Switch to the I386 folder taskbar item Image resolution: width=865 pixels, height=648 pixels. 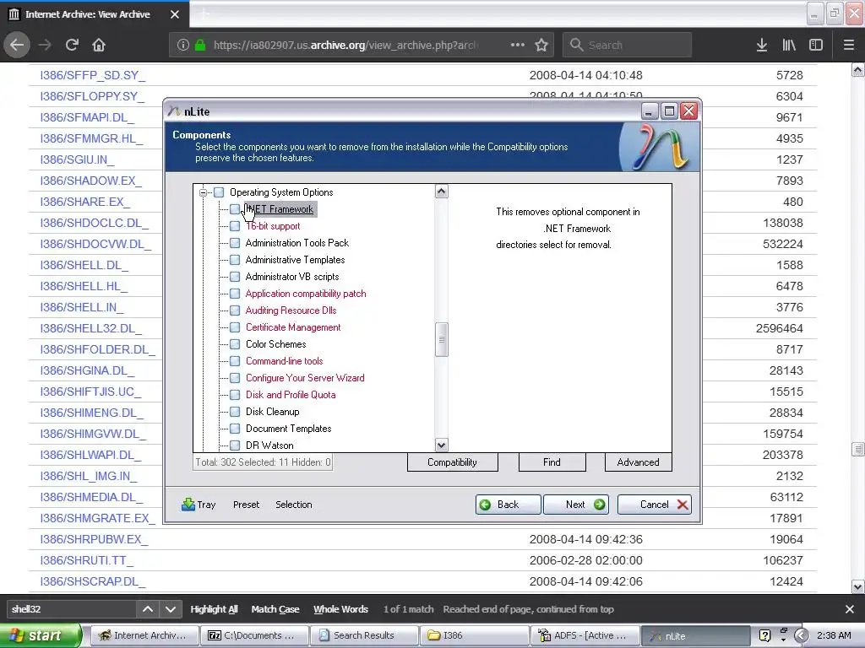[x=474, y=635]
